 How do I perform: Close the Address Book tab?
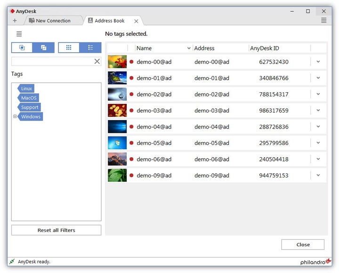(x=136, y=21)
